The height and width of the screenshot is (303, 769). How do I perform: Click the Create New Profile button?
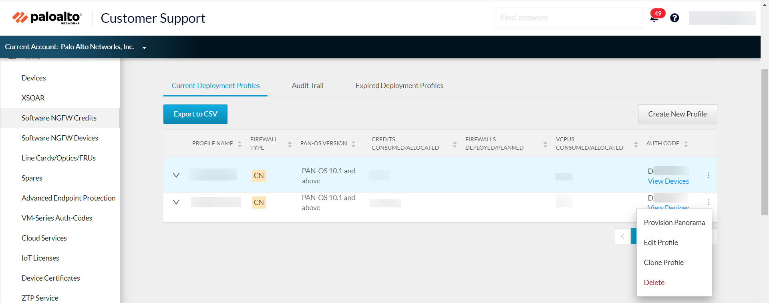tap(677, 114)
